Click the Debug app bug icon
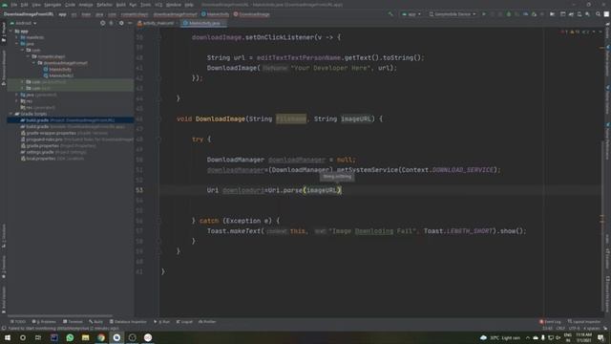 pyautogui.click(x=509, y=14)
